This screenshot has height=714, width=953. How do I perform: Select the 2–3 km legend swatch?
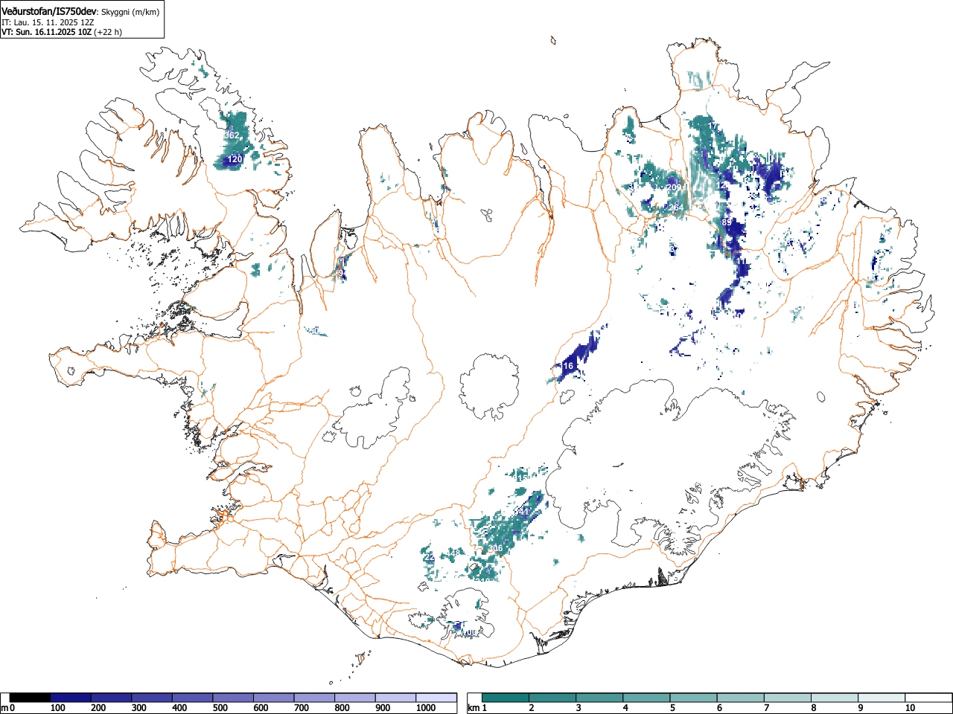[552, 698]
